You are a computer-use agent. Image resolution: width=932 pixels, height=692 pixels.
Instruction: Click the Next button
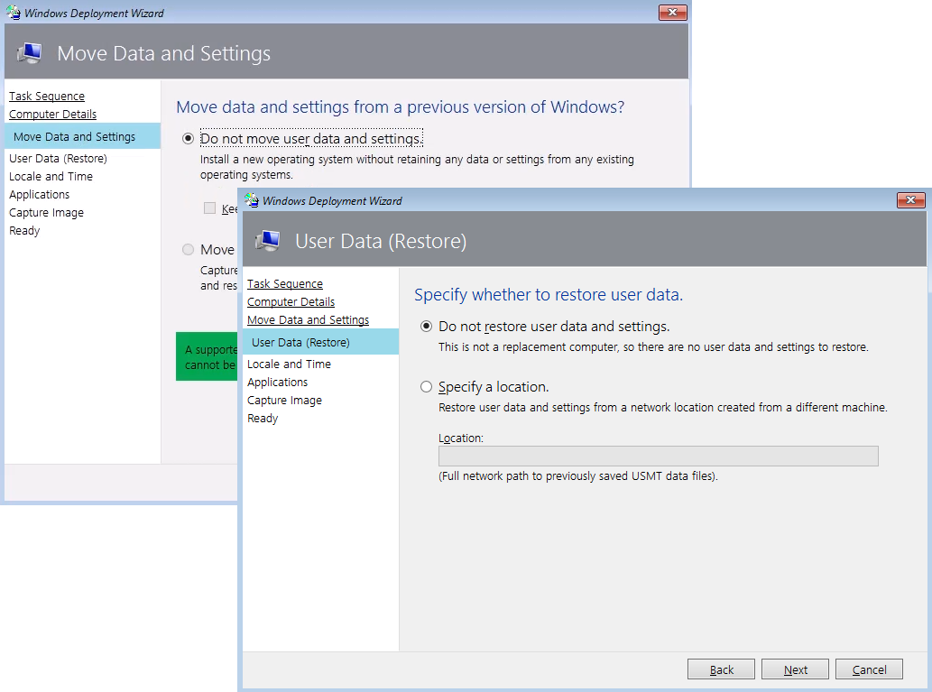coord(795,669)
